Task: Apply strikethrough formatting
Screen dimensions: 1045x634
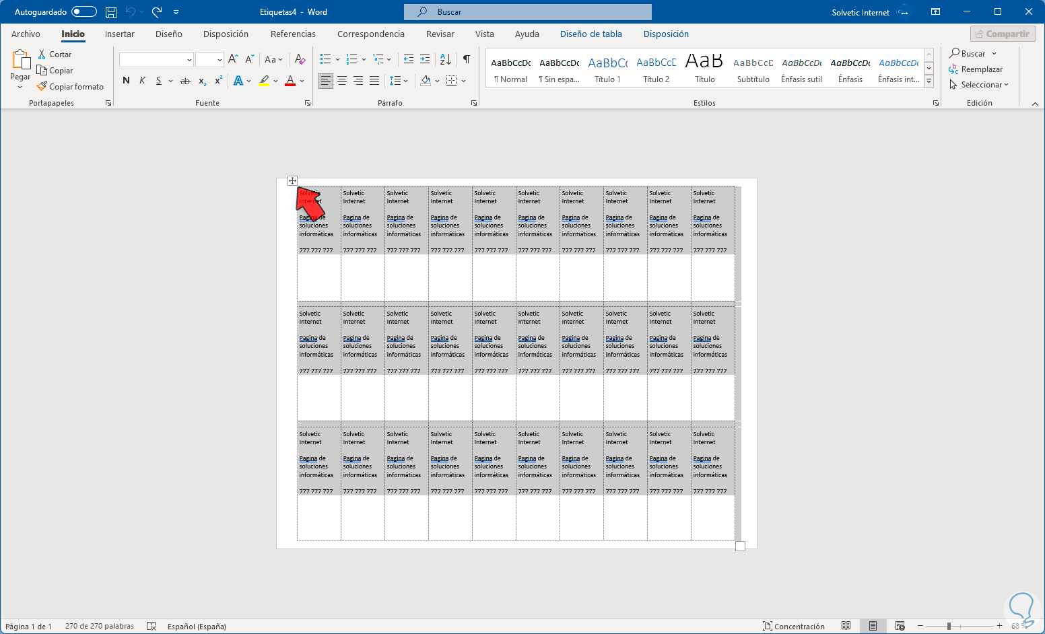Action: [185, 81]
